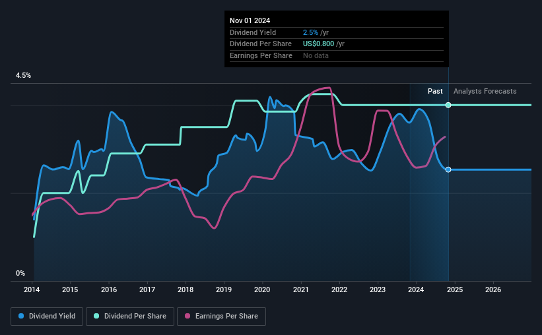
Task: Click the 'Earnings Per Share' tooltip row label
Action: tap(261, 55)
